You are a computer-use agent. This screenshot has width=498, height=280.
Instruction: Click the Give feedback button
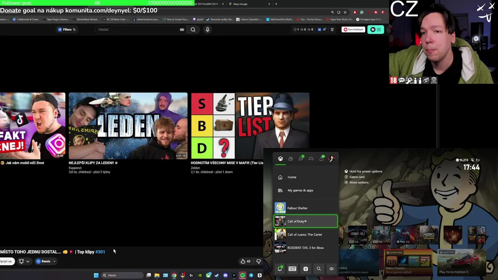[353, 30]
